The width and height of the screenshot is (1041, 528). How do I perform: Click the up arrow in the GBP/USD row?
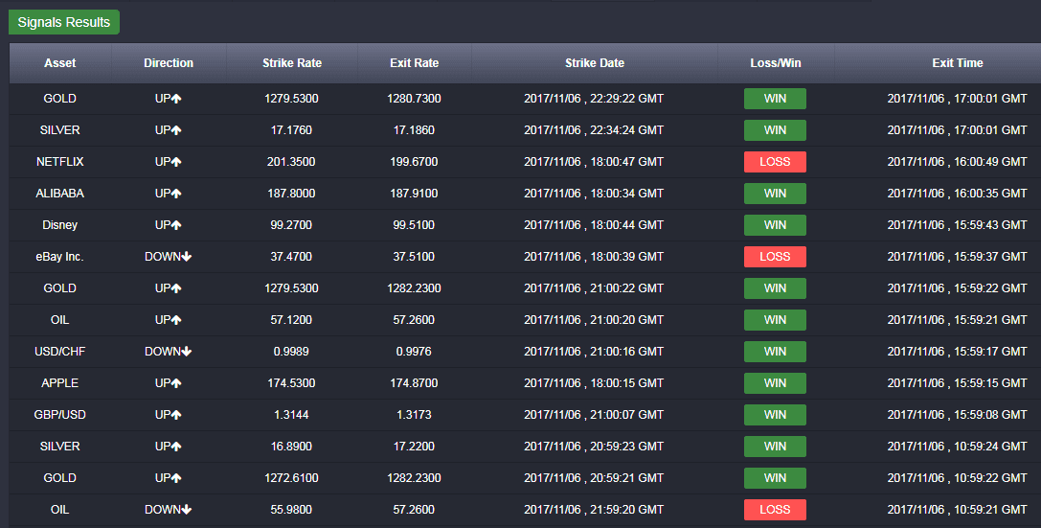pyautogui.click(x=176, y=415)
